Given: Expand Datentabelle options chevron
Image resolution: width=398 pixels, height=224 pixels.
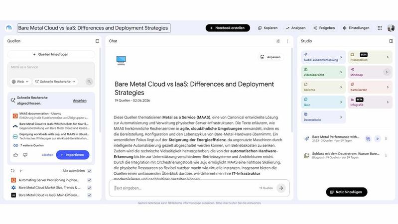Looking at the screenshot, I should click(x=341, y=117).
